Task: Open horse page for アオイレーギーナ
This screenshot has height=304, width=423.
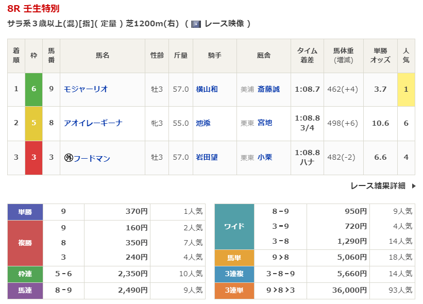Action: (93, 123)
